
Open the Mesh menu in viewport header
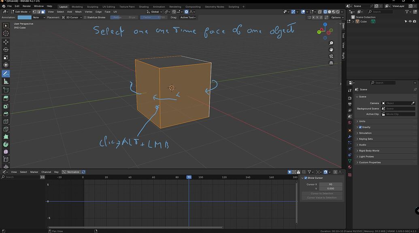[x=78, y=12]
